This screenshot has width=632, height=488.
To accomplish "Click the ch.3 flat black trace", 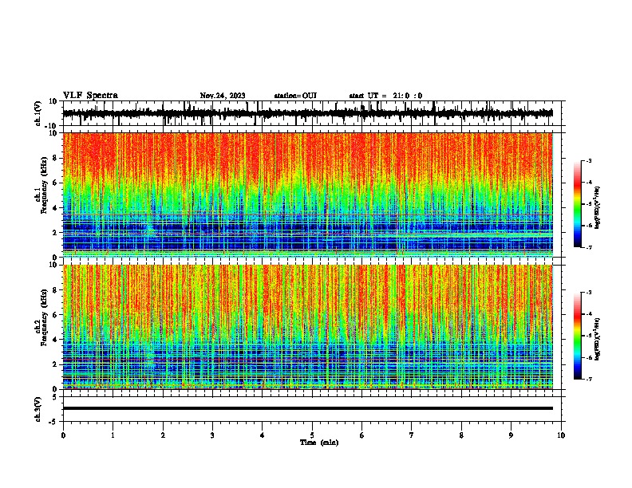I will click(307, 408).
